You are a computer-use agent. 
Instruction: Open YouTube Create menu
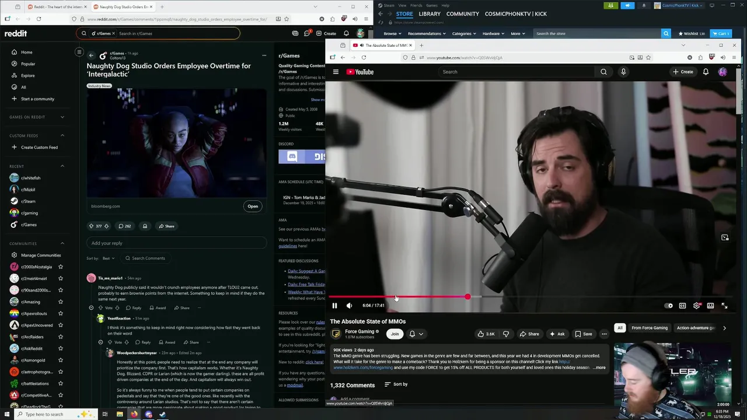pos(683,72)
